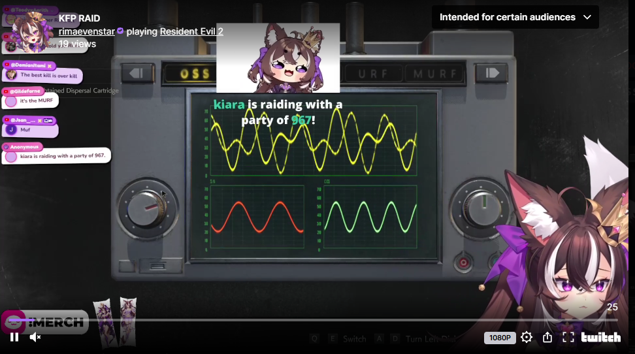Viewport: 635px width, 354px height.
Task: Expand 'Intended for certain audiences' dropdown
Action: [515, 17]
